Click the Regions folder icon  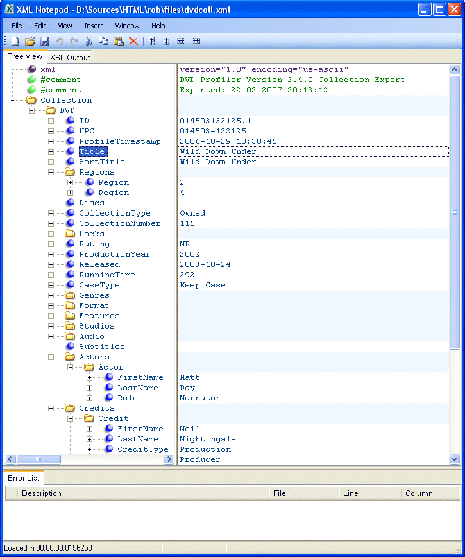pyautogui.click(x=70, y=172)
